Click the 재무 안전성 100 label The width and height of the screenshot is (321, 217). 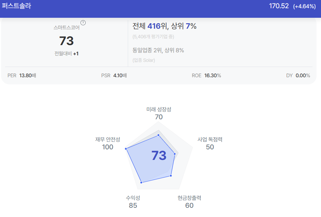coord(108,143)
